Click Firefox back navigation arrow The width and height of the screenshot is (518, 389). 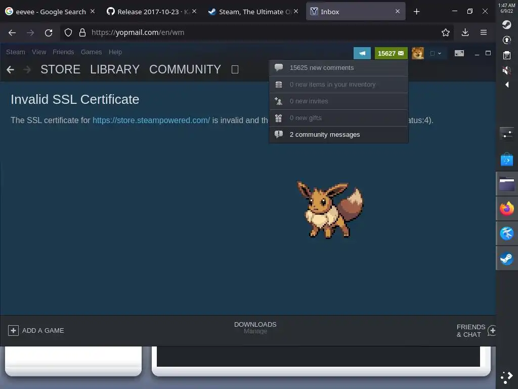(12, 32)
